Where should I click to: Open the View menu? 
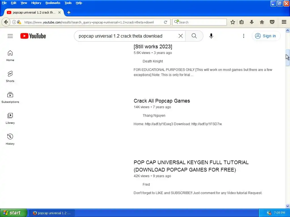(x=24, y=3)
